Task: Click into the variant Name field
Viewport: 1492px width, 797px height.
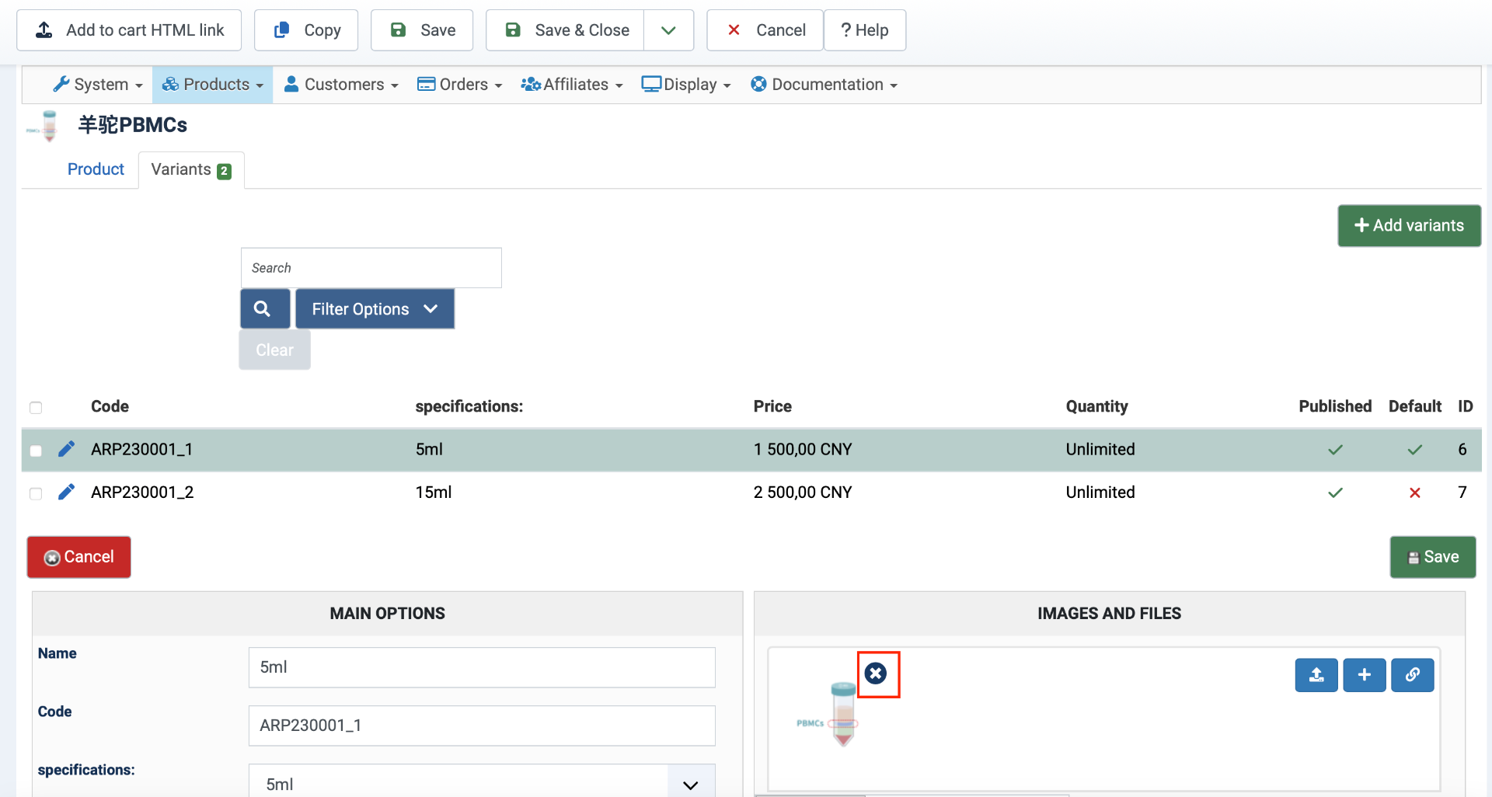Action: (482, 667)
